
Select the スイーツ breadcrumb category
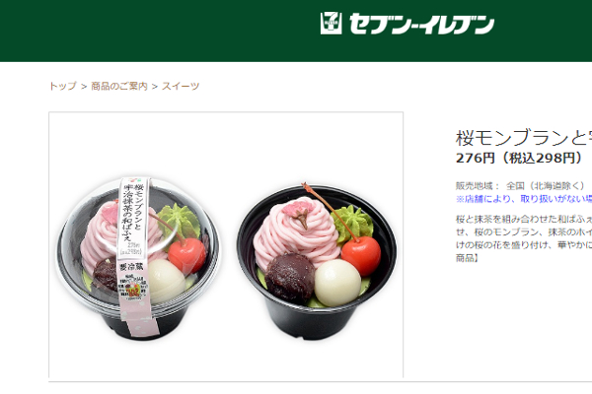[181, 86]
